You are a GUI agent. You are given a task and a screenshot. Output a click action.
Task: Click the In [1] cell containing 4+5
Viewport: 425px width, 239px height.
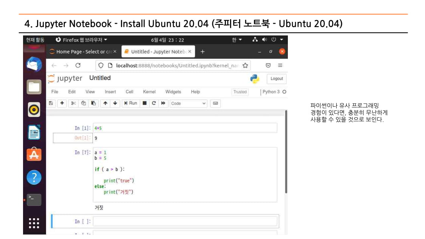[185, 128]
